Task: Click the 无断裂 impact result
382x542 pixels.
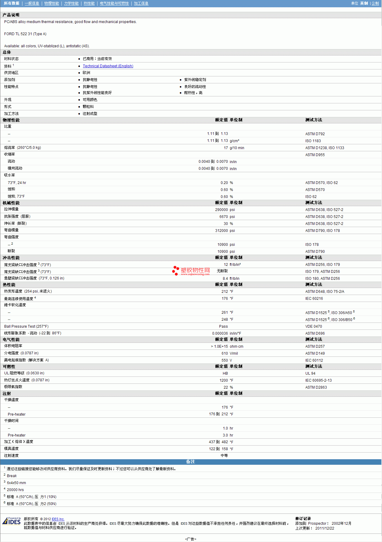Action: point(222,271)
